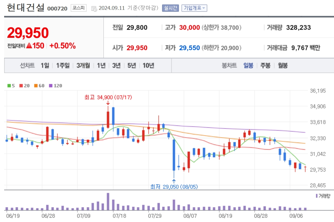Switch to the 3개월 line chart
The height and width of the screenshot is (222, 334).
(83, 65)
